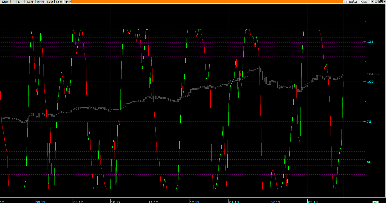Viewport: 386px width, 203px height.
Task: Click the 11.12 date label
Action: click(x=153, y=201)
